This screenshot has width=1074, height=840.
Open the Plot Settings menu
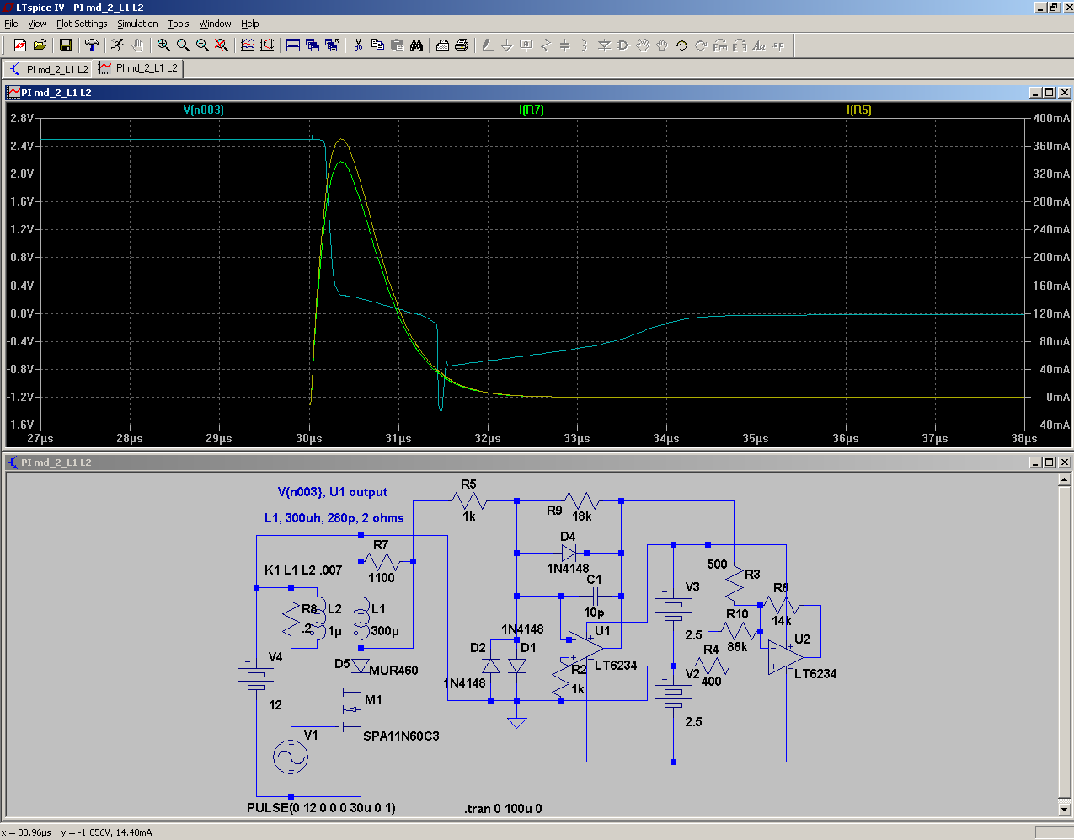82,24
